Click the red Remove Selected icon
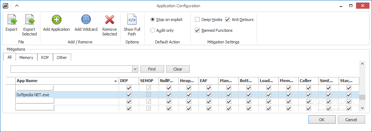This screenshot has height=132, width=372. click(110, 20)
